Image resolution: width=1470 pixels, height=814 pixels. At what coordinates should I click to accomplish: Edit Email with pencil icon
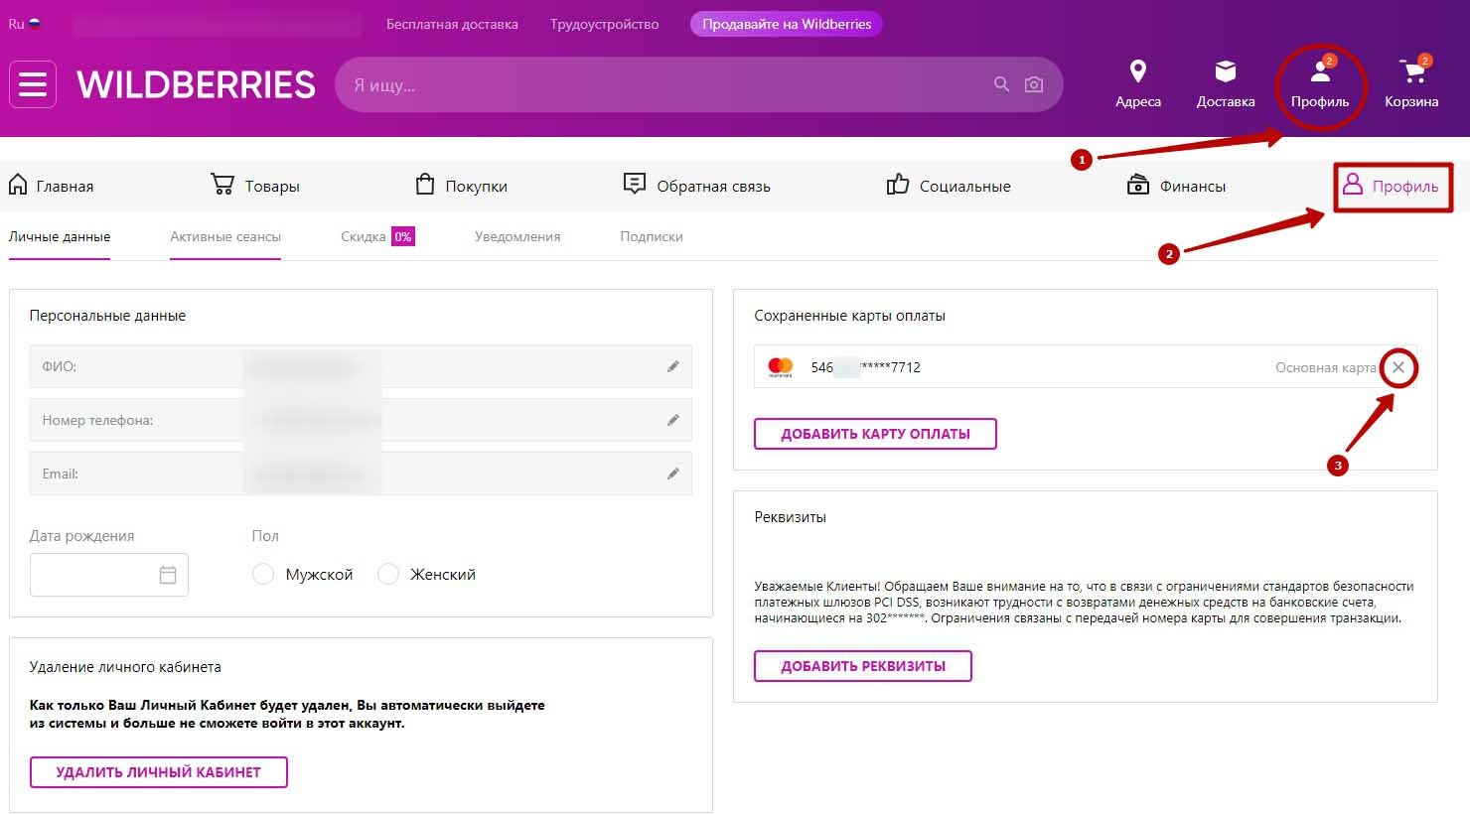tap(672, 475)
